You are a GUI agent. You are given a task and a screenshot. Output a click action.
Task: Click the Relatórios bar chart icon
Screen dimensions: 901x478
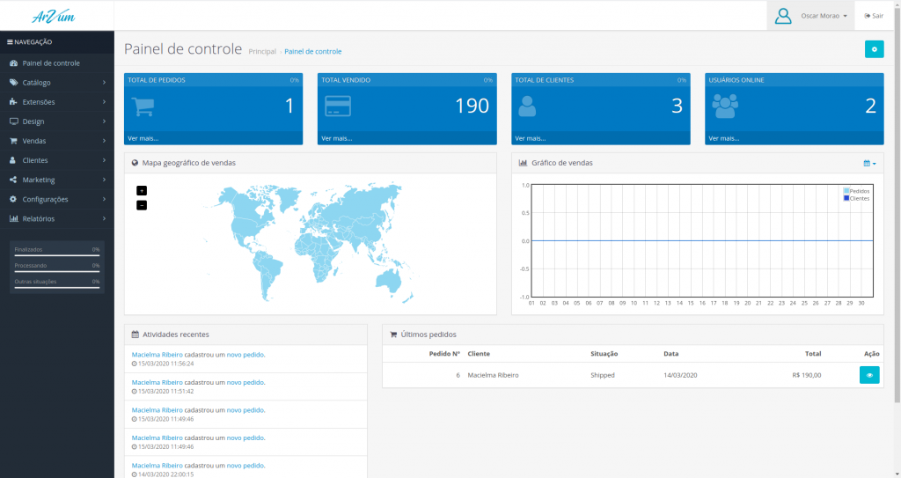point(13,218)
